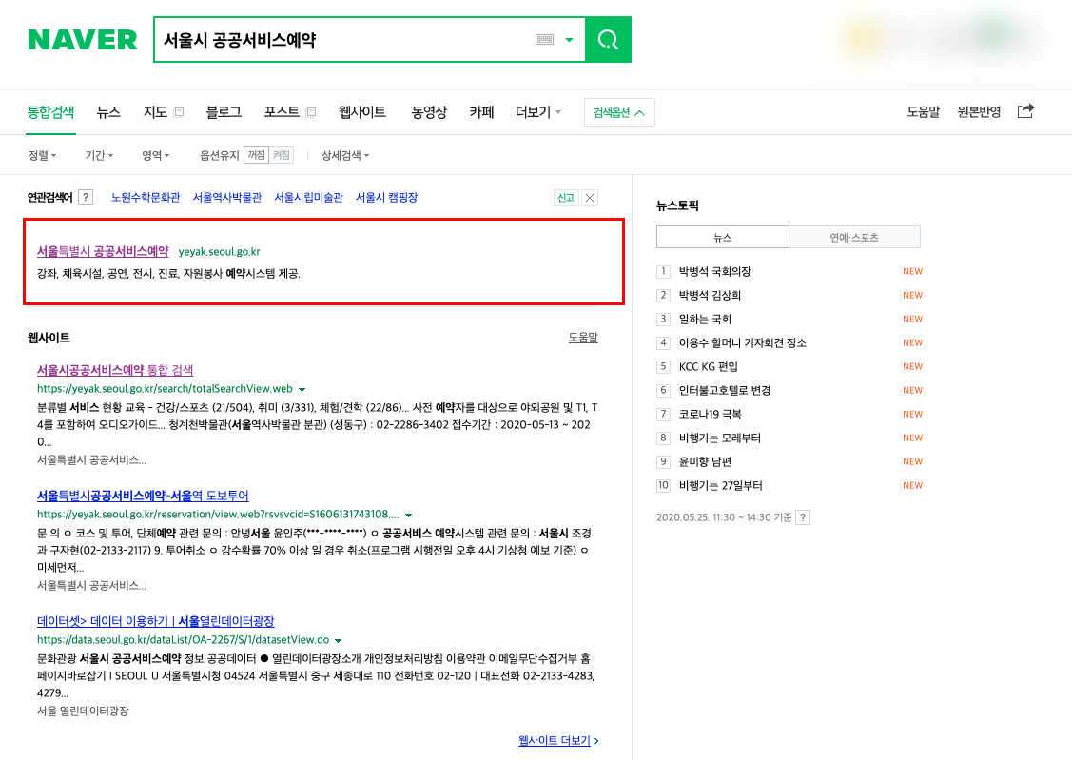Open the 서울열린데이터광장 dataset result
This screenshot has width=1072, height=760.
(x=156, y=621)
